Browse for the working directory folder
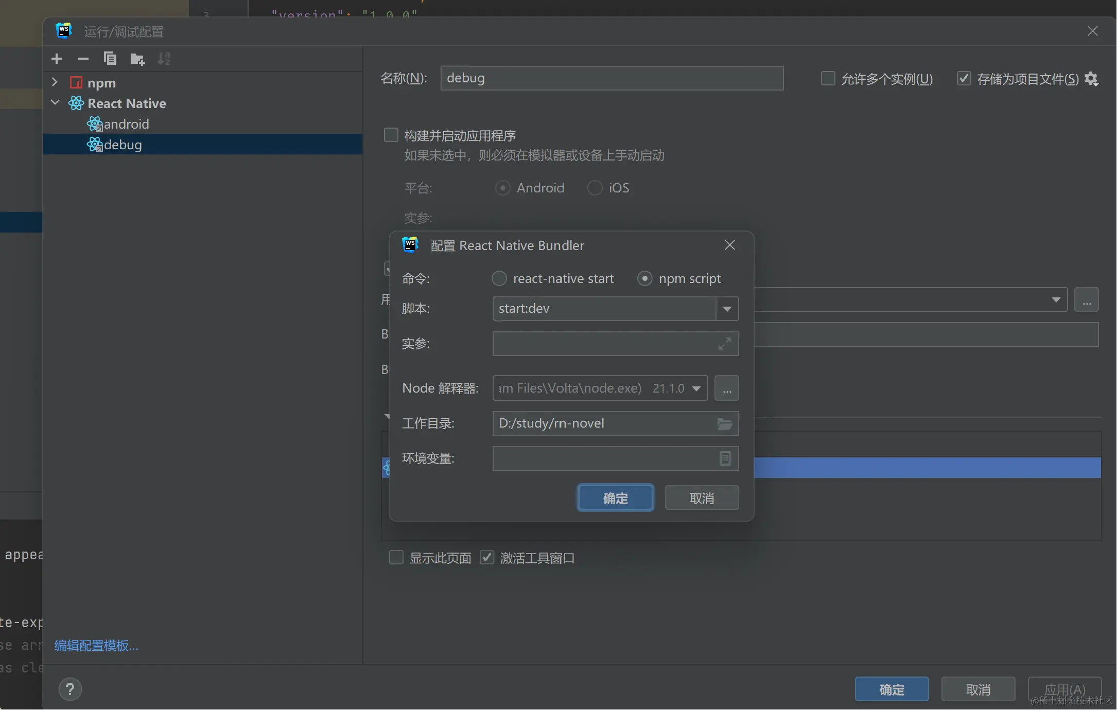The image size is (1117, 710). [x=725, y=423]
